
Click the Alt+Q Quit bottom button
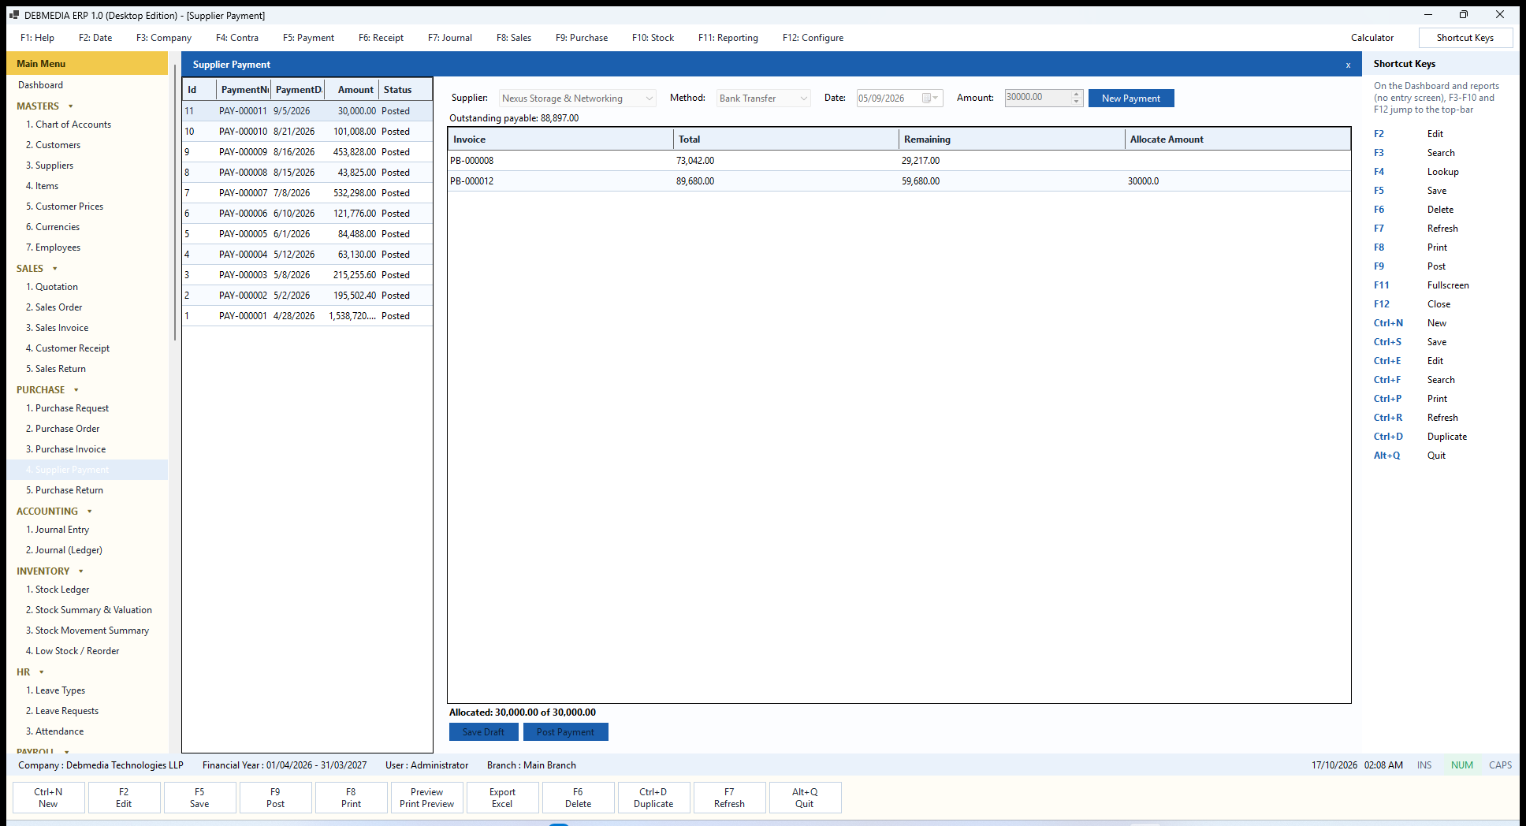805,798
